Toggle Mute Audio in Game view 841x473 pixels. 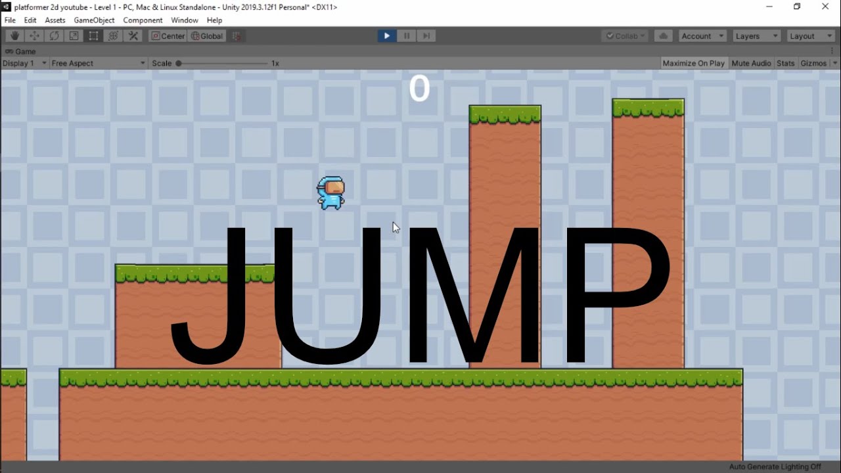click(x=751, y=64)
